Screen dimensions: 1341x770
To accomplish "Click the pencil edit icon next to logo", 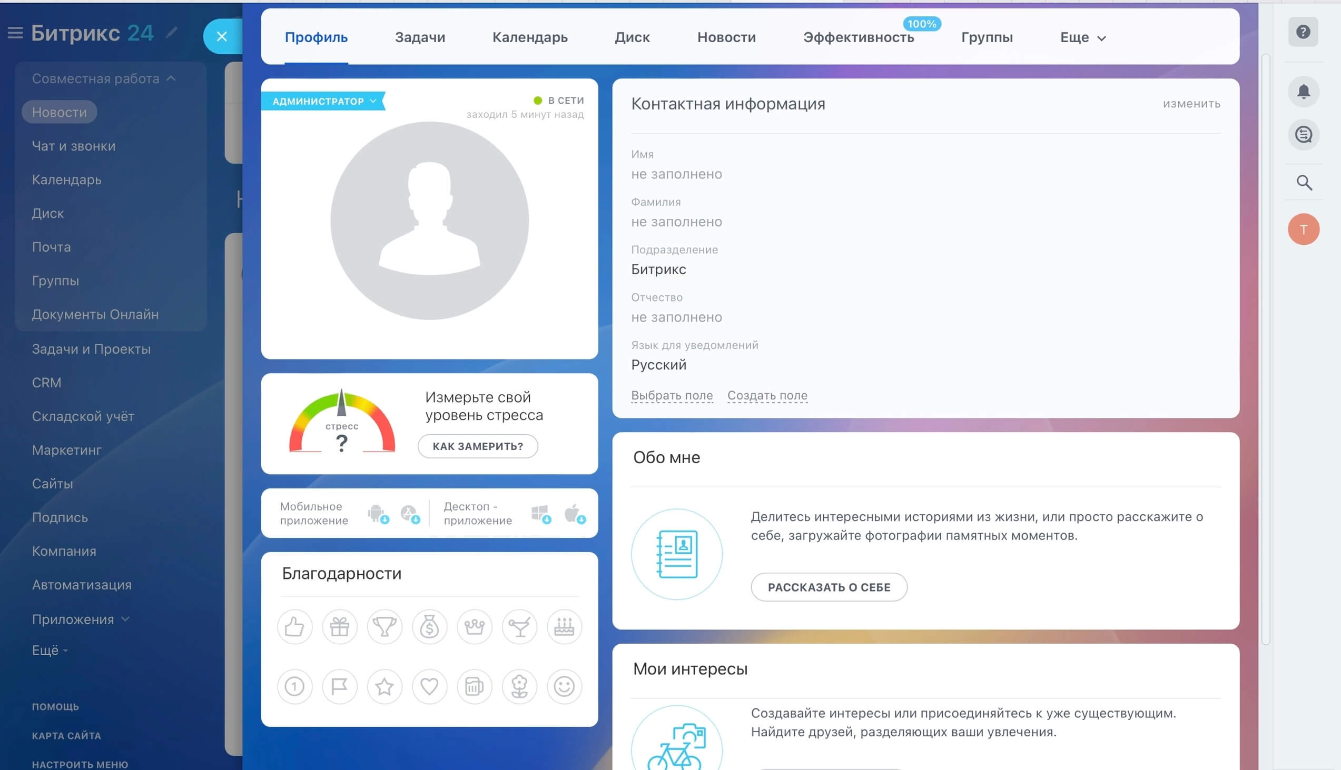I will point(171,33).
